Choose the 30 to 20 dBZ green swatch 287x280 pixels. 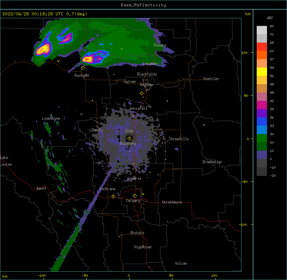[262, 138]
